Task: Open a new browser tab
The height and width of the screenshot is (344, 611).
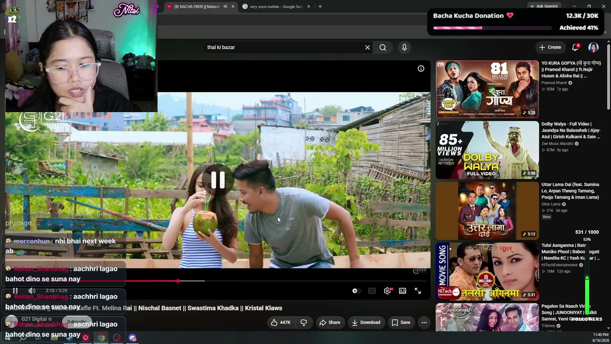Action: click(x=320, y=7)
